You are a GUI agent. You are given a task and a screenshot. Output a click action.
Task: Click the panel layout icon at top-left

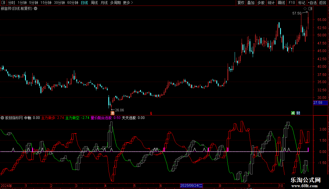coord(3,3)
